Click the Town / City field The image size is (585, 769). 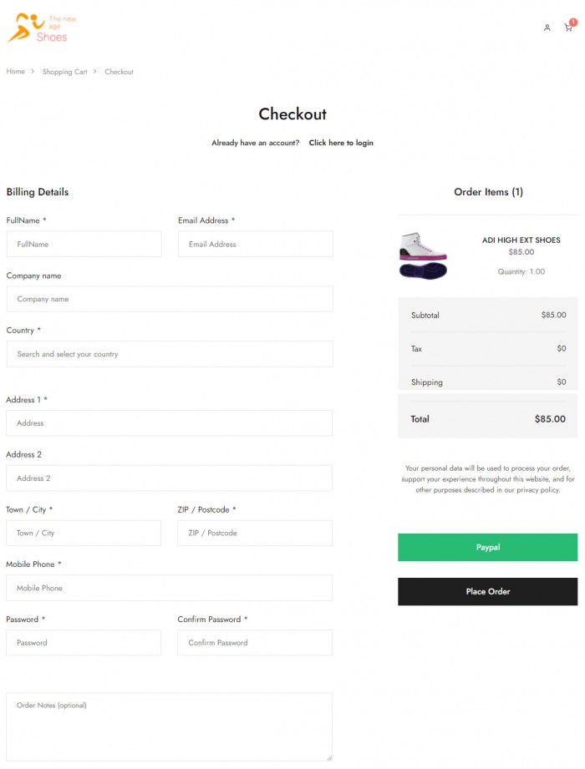point(84,533)
